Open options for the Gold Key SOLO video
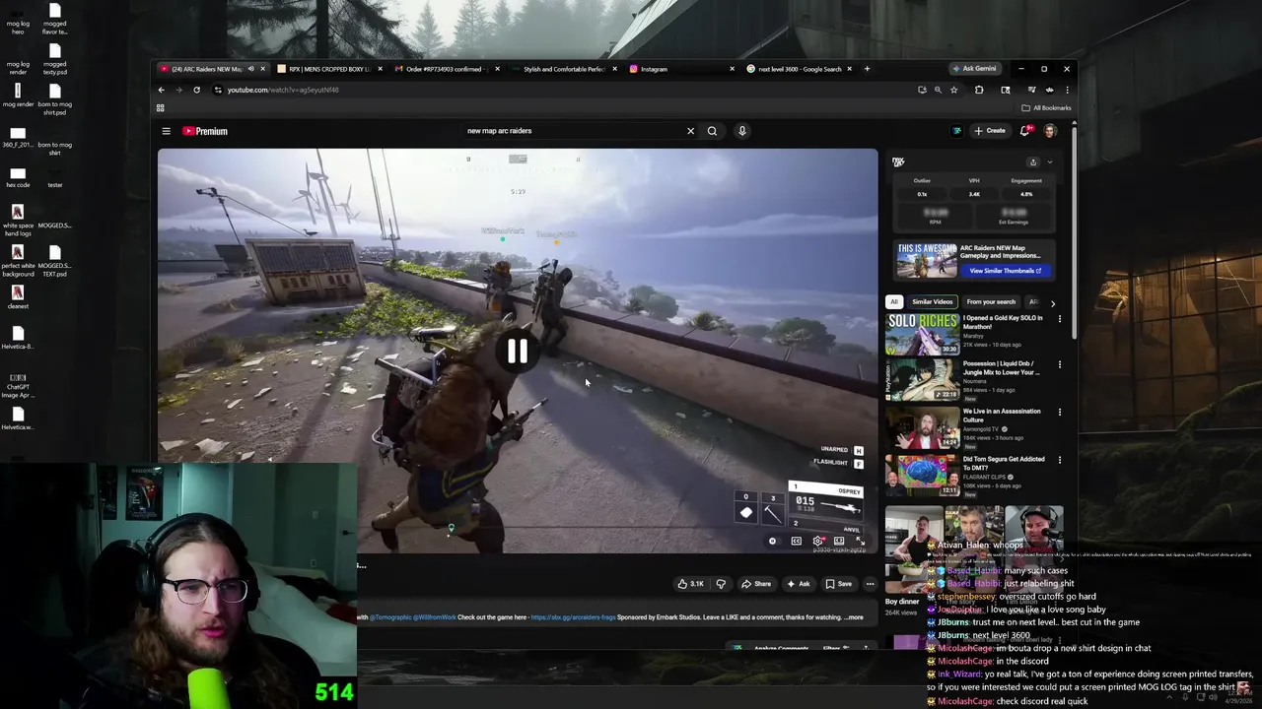The image size is (1262, 709). tap(1060, 318)
